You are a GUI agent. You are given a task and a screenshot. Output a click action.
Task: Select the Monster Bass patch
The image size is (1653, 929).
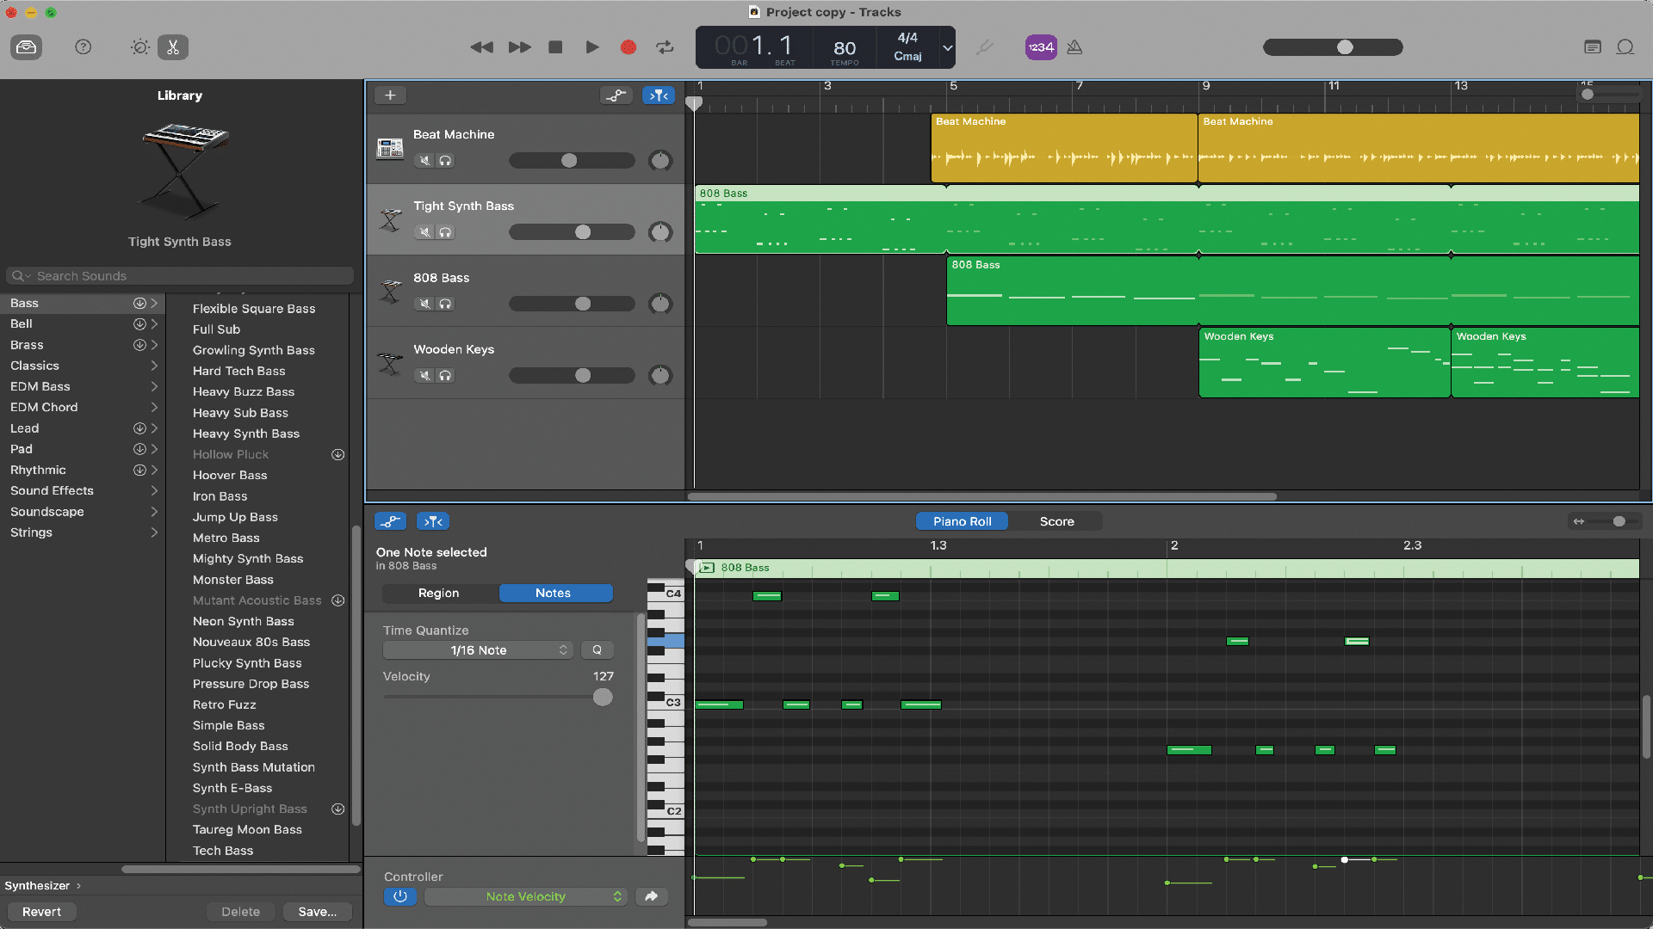click(x=233, y=580)
